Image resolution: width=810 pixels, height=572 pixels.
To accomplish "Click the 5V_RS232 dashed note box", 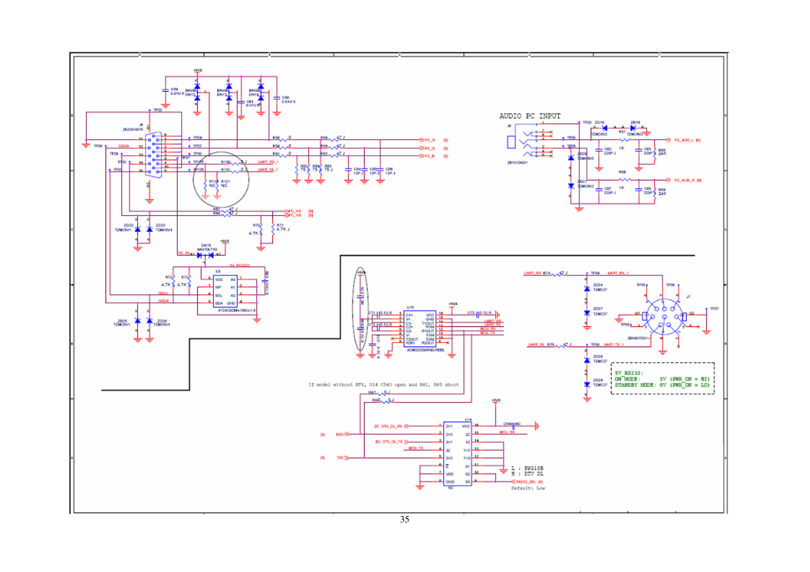I will [662, 379].
